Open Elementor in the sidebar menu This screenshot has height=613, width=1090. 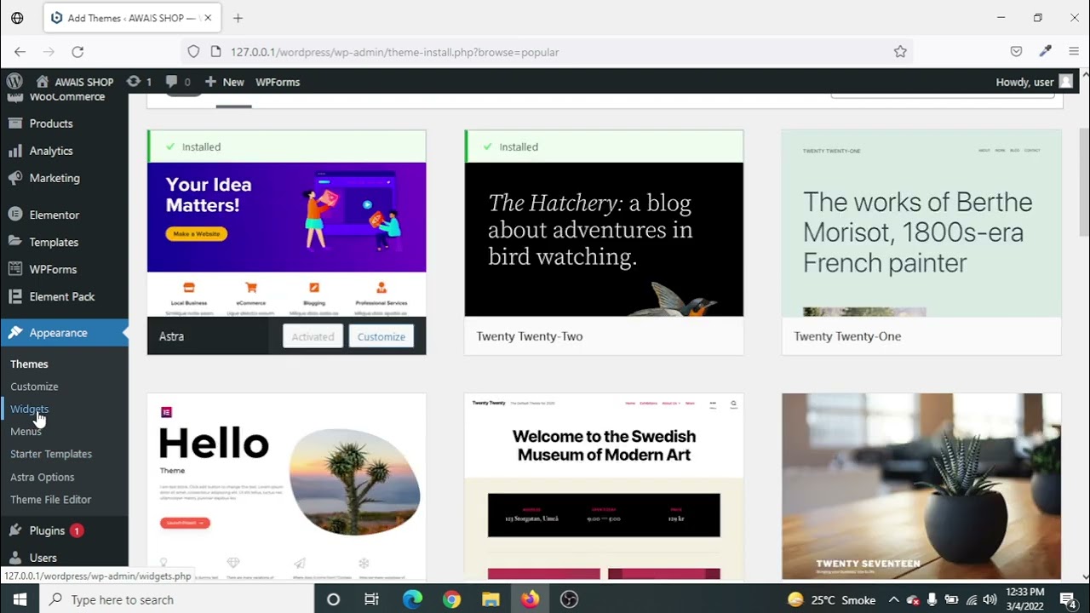(54, 215)
